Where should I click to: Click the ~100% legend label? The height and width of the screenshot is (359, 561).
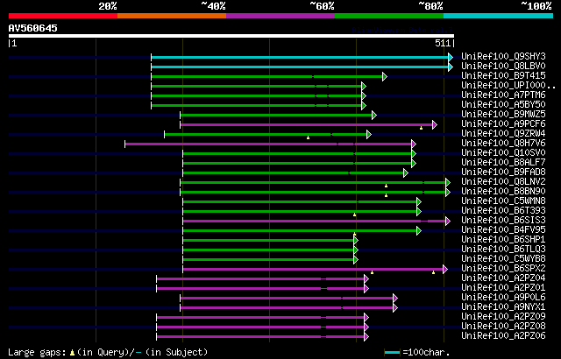pyautogui.click(x=536, y=6)
